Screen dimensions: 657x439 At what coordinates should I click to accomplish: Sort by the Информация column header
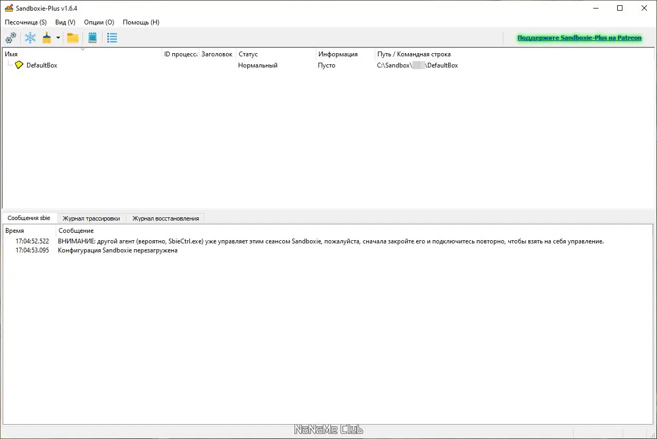tap(346, 54)
